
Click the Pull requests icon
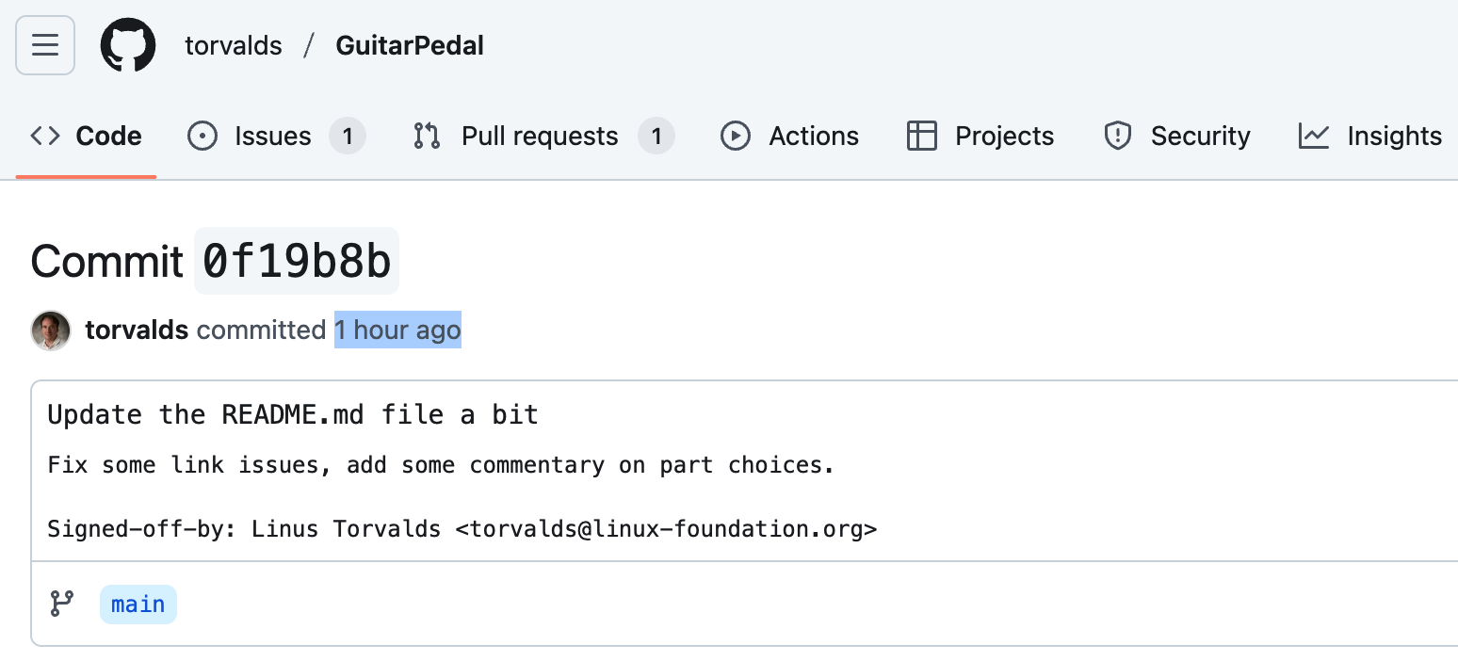point(427,137)
